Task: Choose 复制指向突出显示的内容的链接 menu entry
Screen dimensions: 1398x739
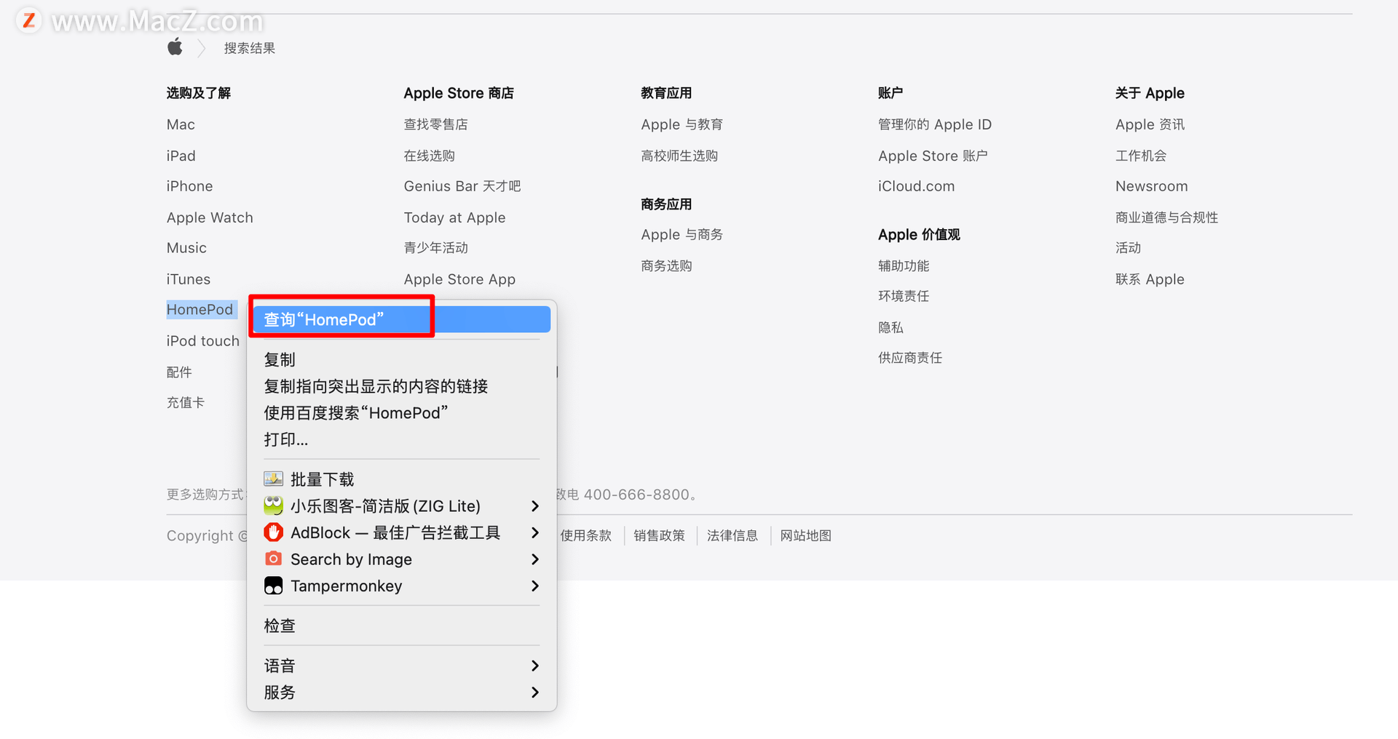Action: [x=402, y=386]
